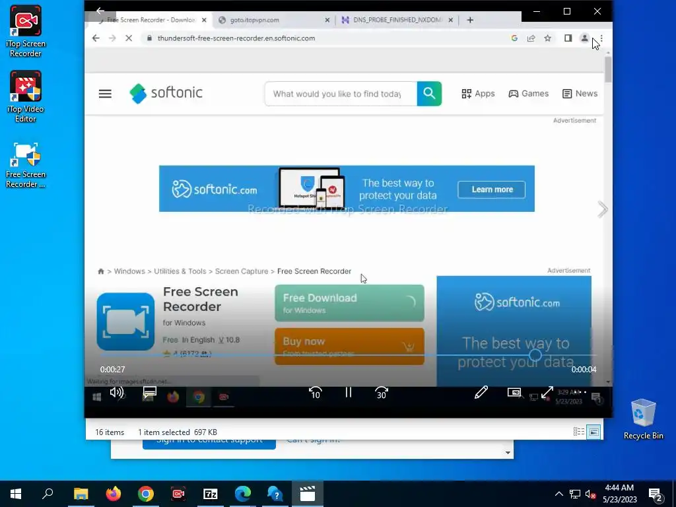Switch to Google Chrome on the taskbar

[146, 494]
